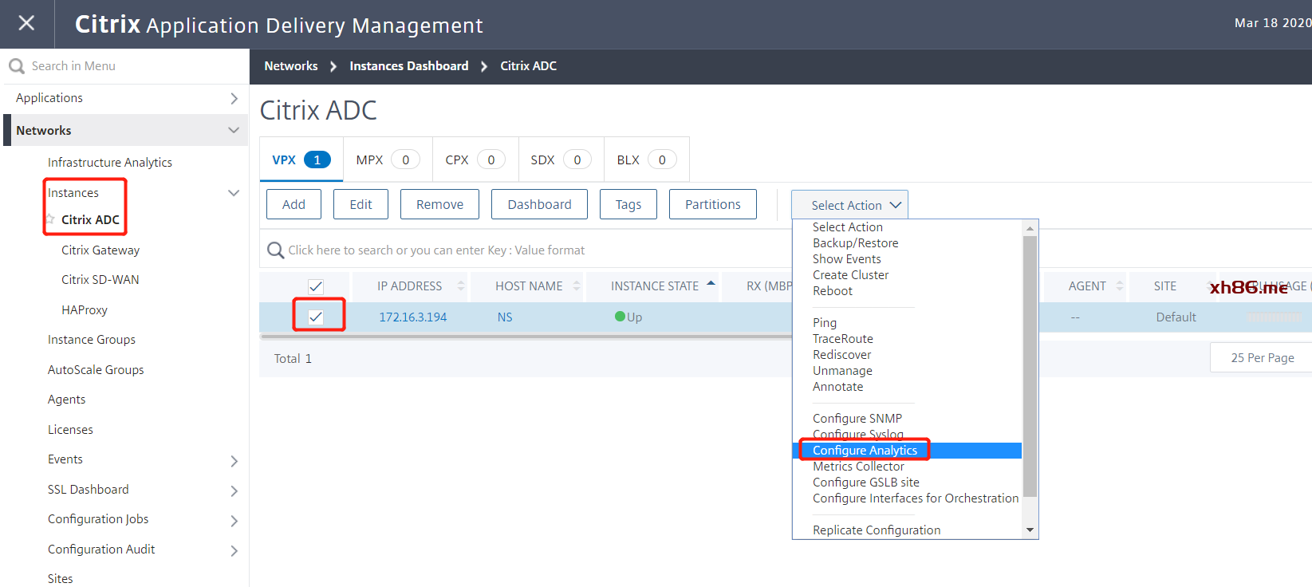The width and height of the screenshot is (1312, 587).
Task: Toggle the select-all checkbox in the table header
Action: coord(316,286)
